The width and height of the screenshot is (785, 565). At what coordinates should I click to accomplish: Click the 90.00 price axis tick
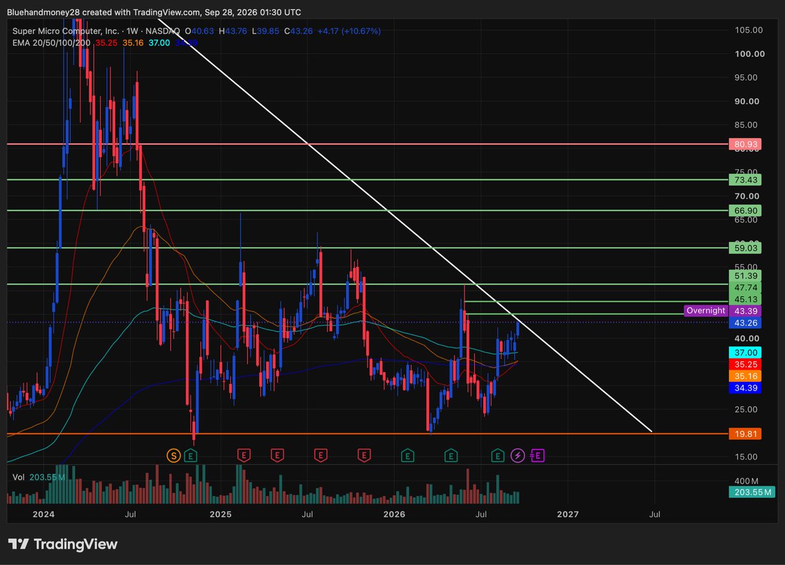tap(746, 101)
